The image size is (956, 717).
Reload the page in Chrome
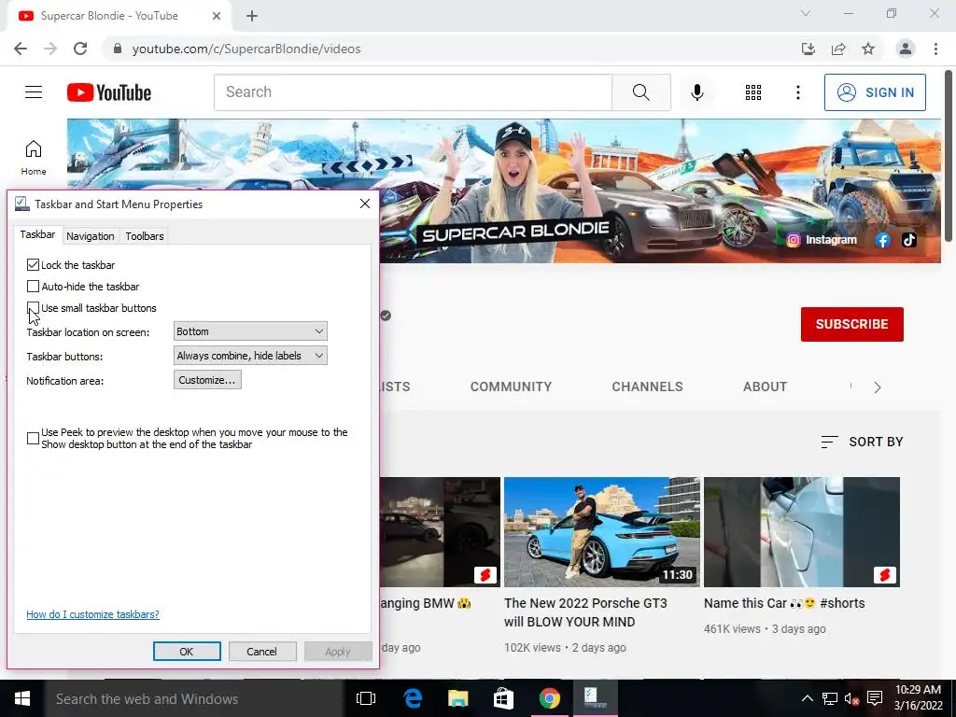[x=80, y=49]
